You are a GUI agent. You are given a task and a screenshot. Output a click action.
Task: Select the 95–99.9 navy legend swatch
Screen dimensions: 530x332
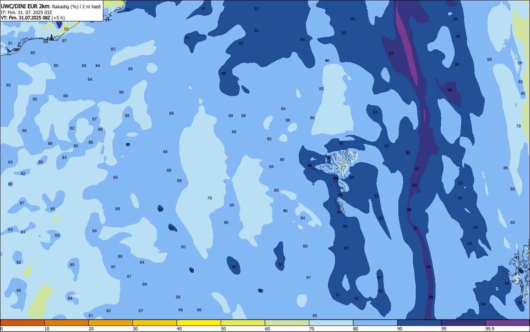pyautogui.click(x=463, y=322)
